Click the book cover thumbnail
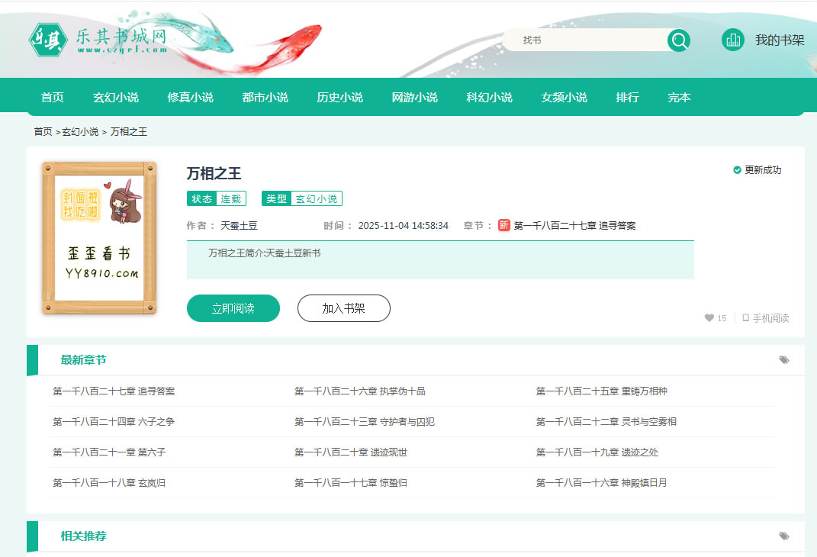Screen dimensions: 817x557 (99, 238)
